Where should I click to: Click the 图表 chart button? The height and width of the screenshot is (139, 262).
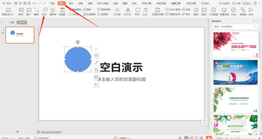tap(87, 10)
